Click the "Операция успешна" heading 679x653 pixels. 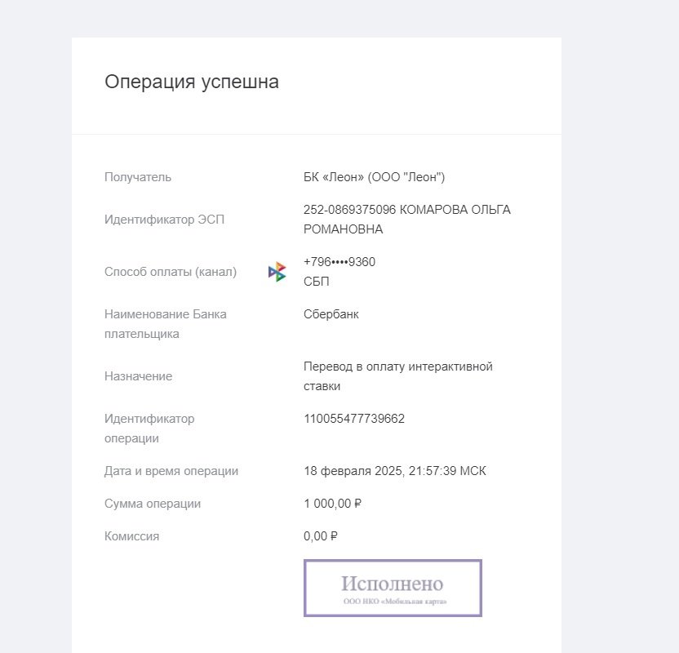coord(192,82)
